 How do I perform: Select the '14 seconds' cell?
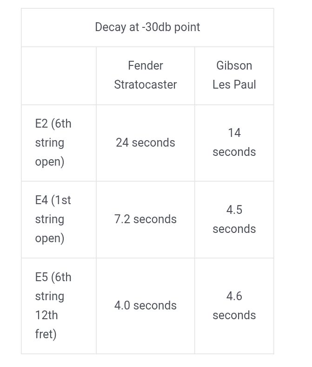(x=234, y=142)
